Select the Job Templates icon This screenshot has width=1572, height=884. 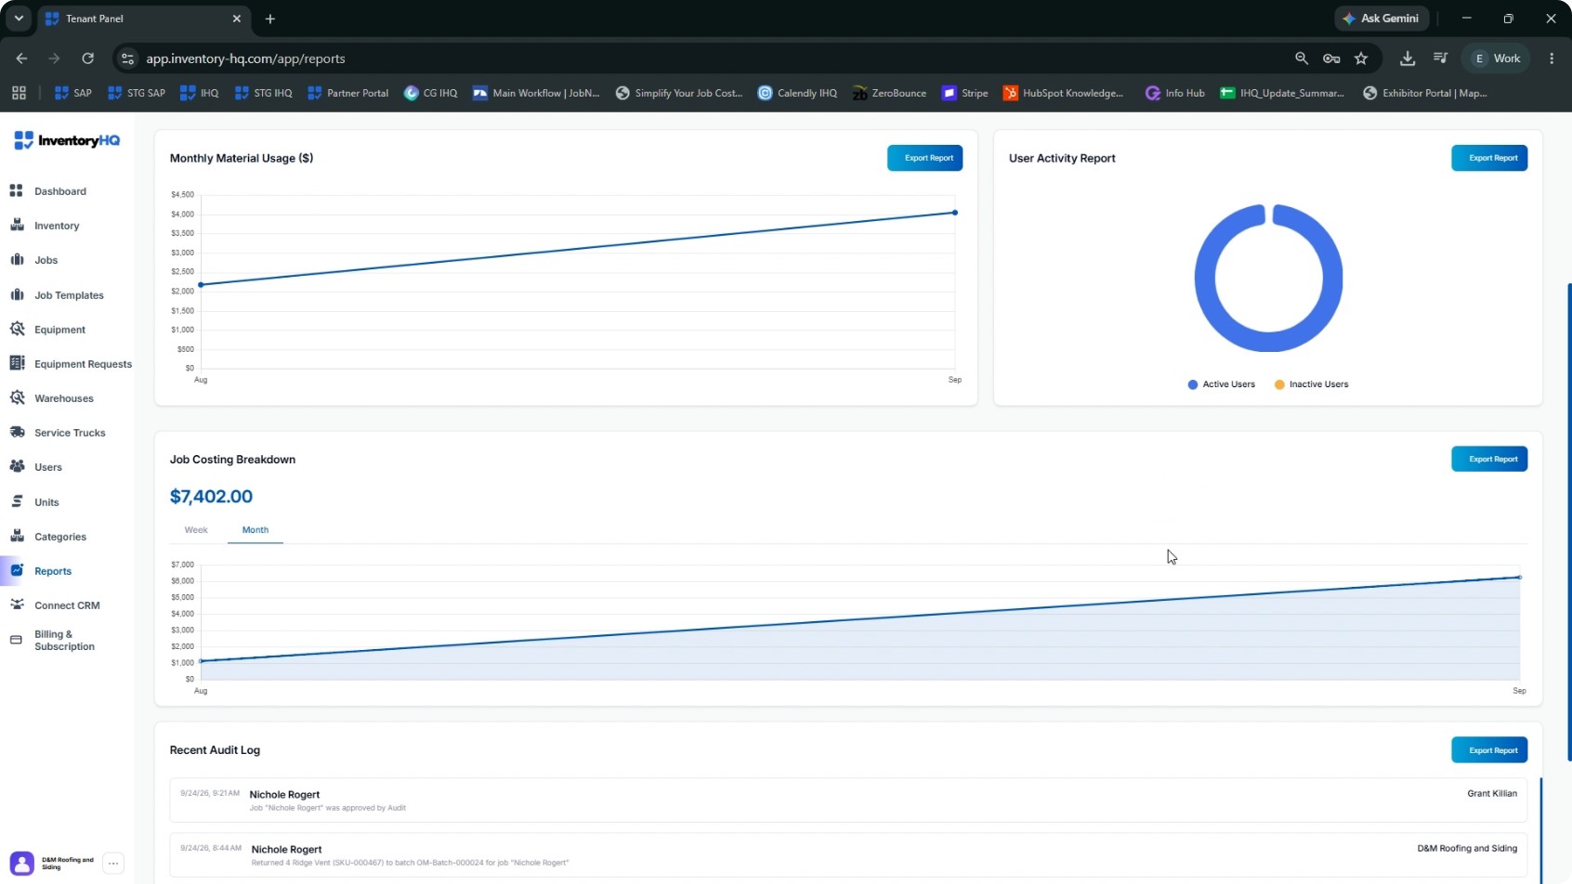coord(17,295)
